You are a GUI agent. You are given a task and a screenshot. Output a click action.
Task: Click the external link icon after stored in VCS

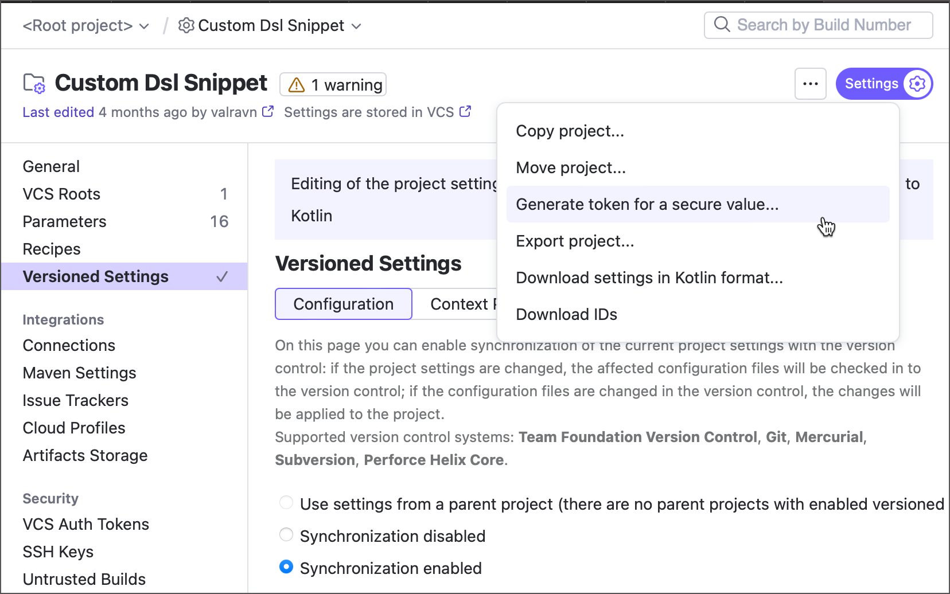pyautogui.click(x=465, y=111)
